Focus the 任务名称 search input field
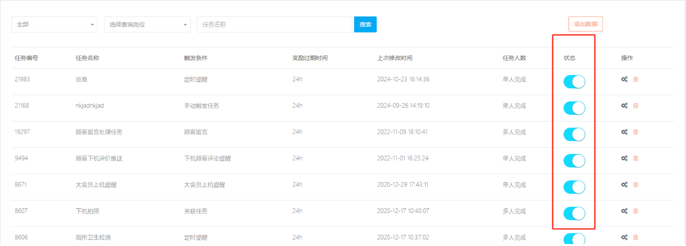686x246 pixels. click(275, 24)
